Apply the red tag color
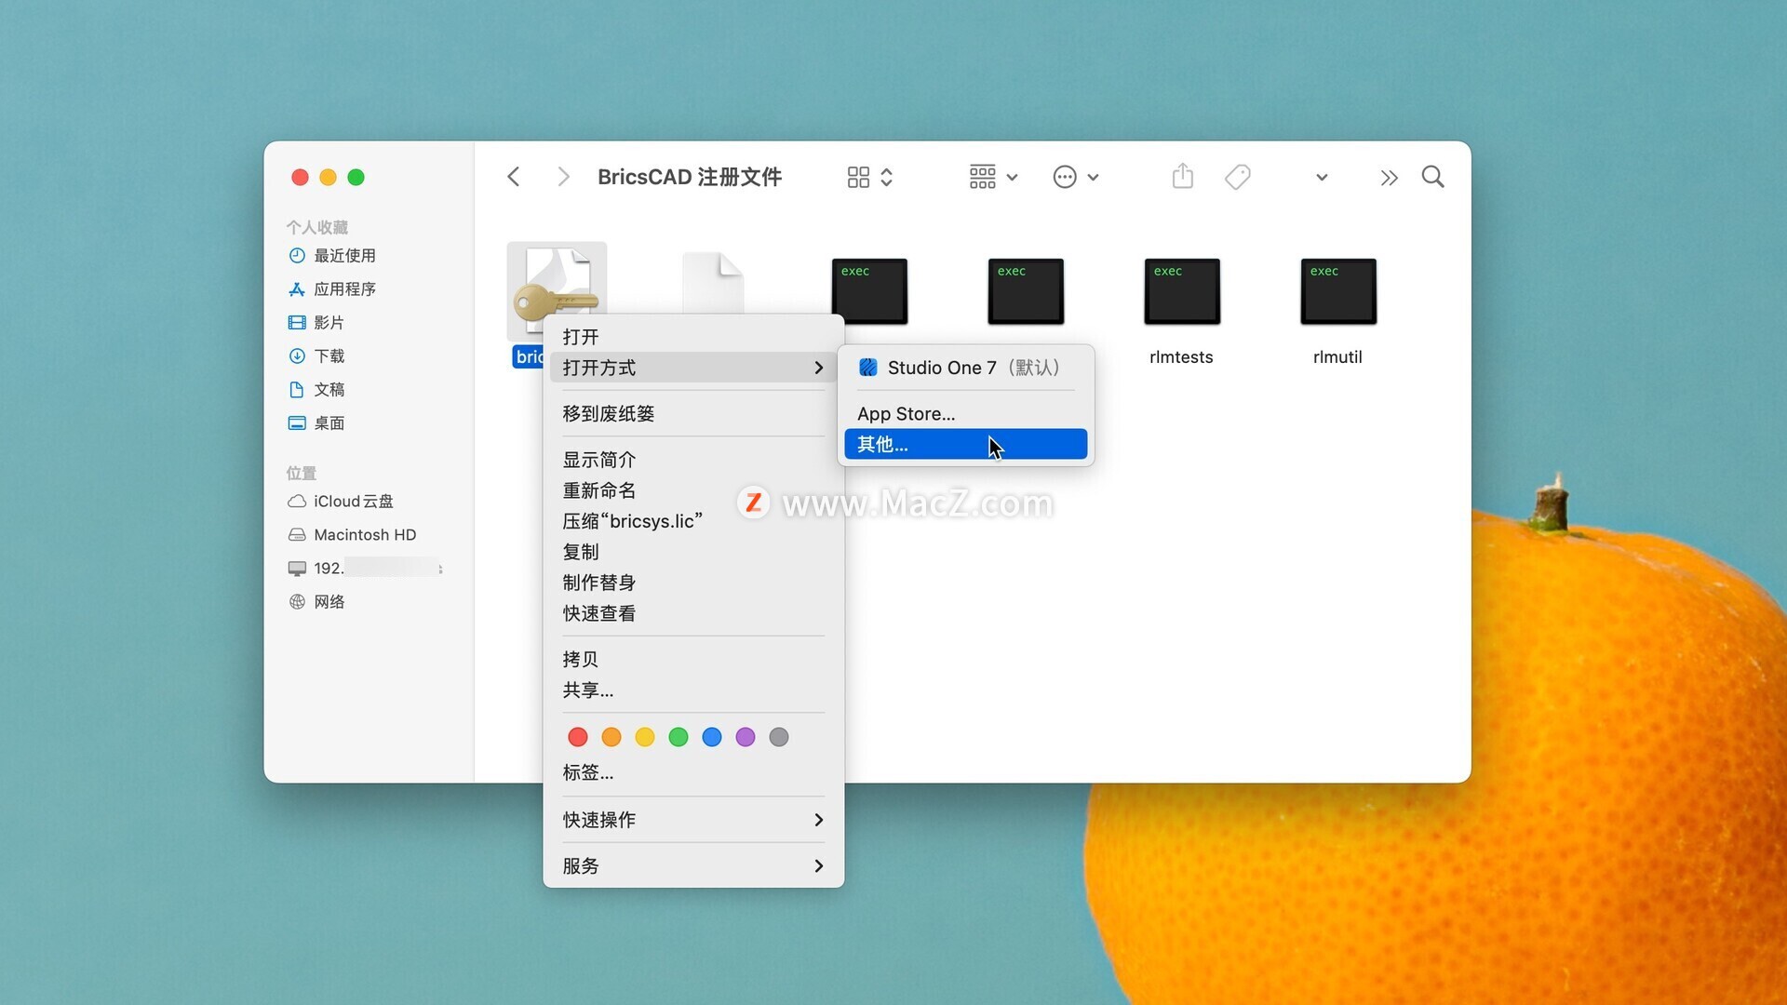Image resolution: width=1787 pixels, height=1005 pixels. click(578, 737)
